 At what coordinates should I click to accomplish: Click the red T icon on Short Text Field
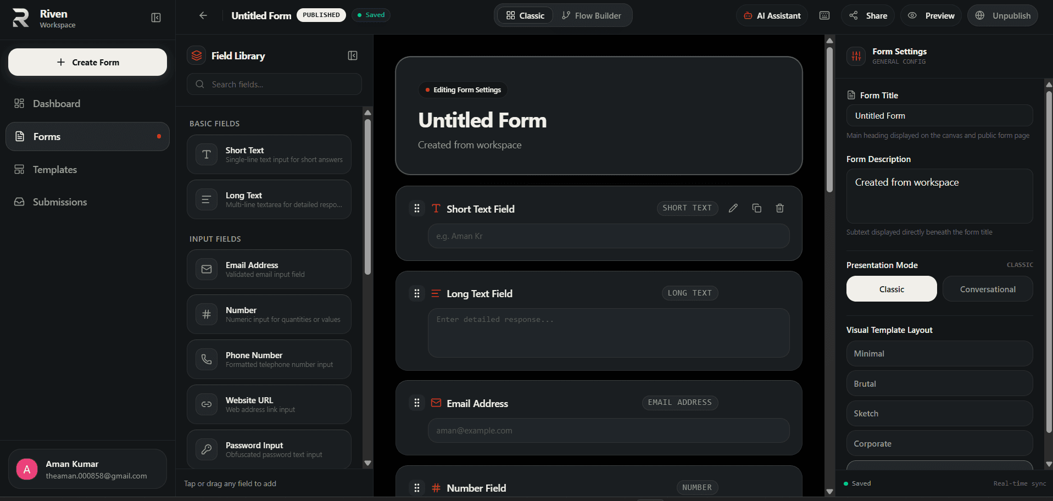[436, 208]
